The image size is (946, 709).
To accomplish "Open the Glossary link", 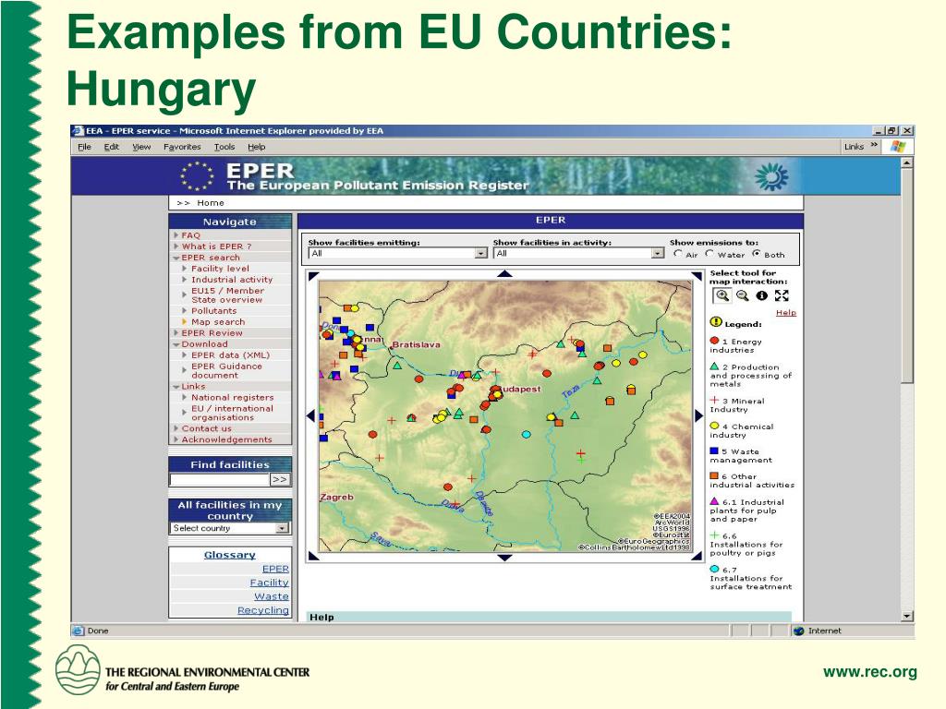I will tap(230, 555).
